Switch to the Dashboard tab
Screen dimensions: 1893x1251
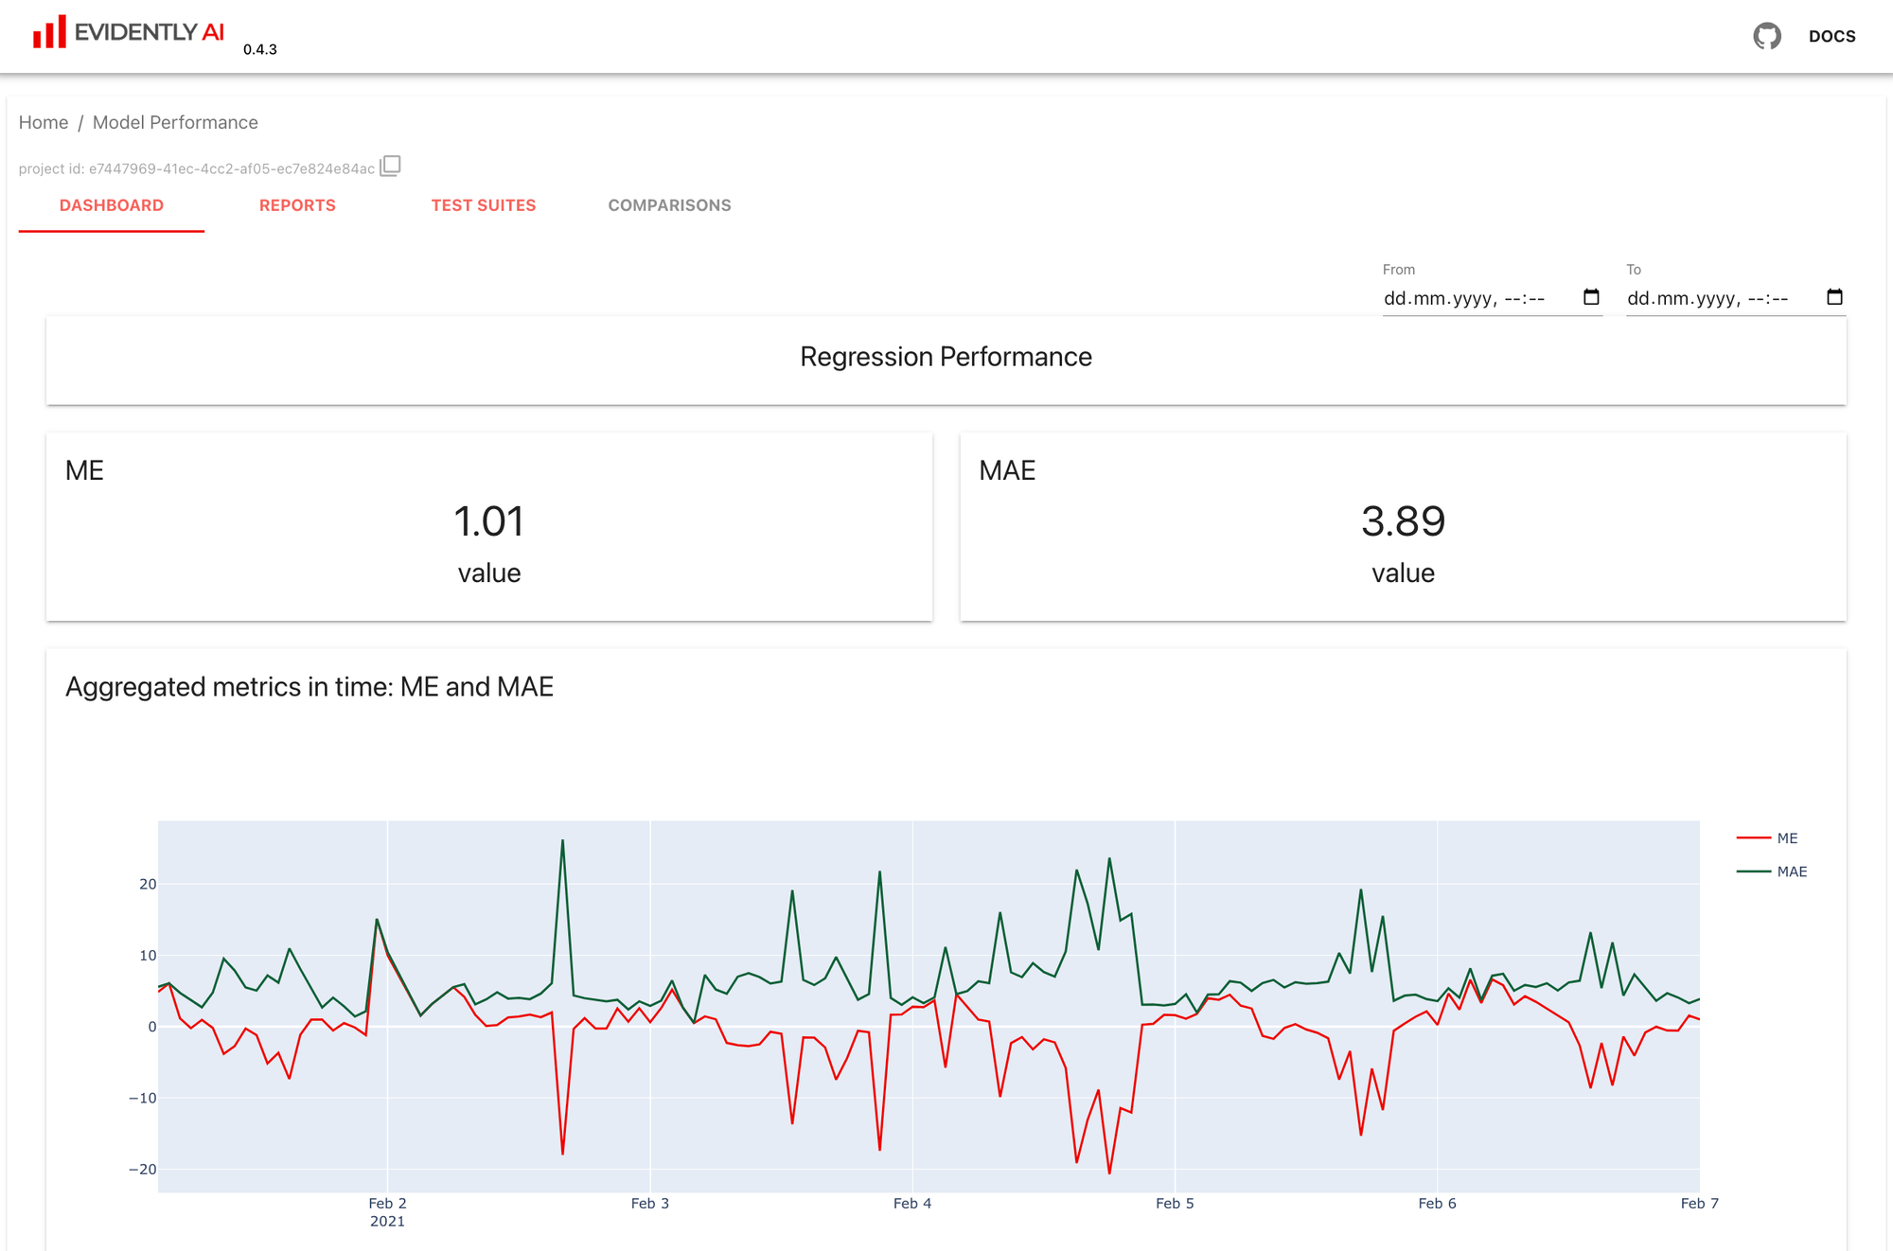112,205
